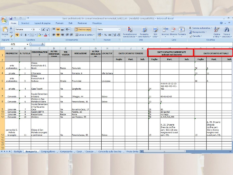Viewport: 233px width, 175px height.
Task: Expand the font size dropdown
Action: tap(39, 29)
